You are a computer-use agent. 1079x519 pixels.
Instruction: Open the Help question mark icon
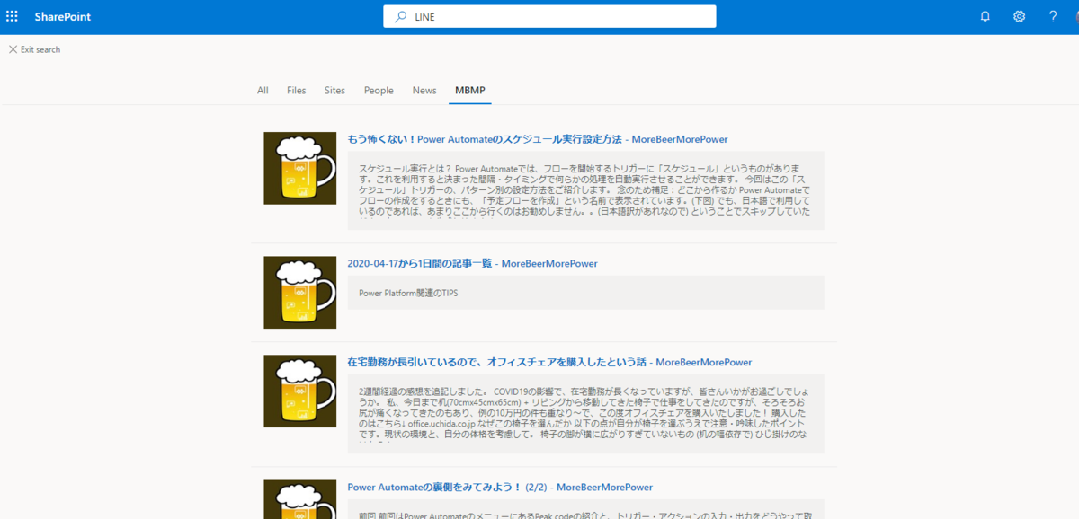click(1052, 15)
